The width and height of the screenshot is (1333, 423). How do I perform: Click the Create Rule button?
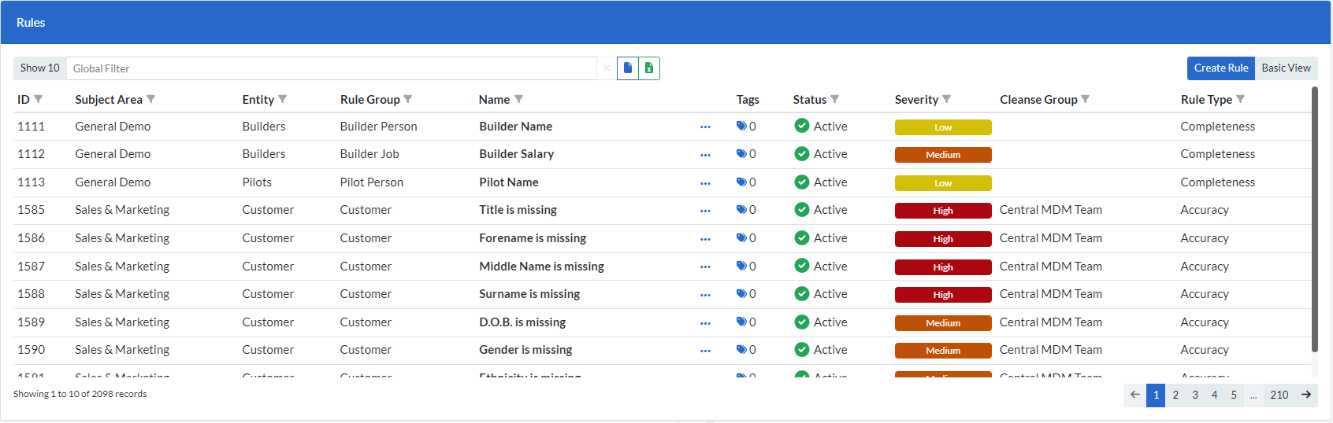pyautogui.click(x=1220, y=68)
